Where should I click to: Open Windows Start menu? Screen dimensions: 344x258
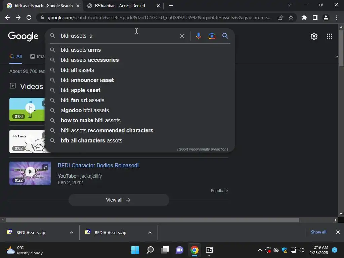click(x=135, y=250)
